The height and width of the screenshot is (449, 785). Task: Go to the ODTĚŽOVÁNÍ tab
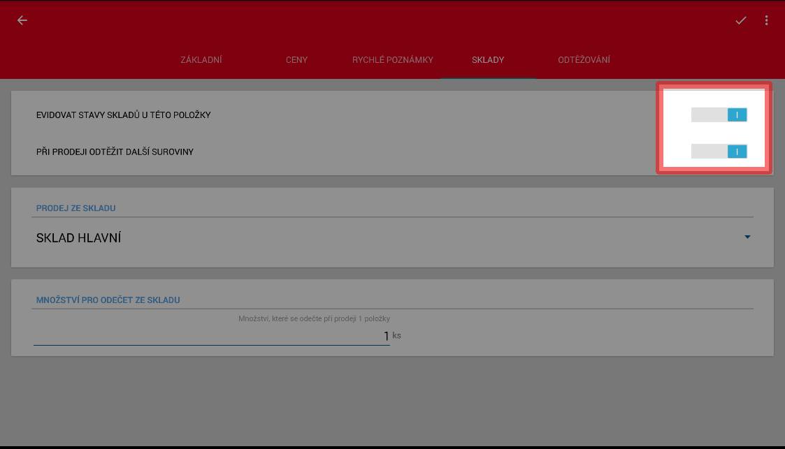[584, 60]
